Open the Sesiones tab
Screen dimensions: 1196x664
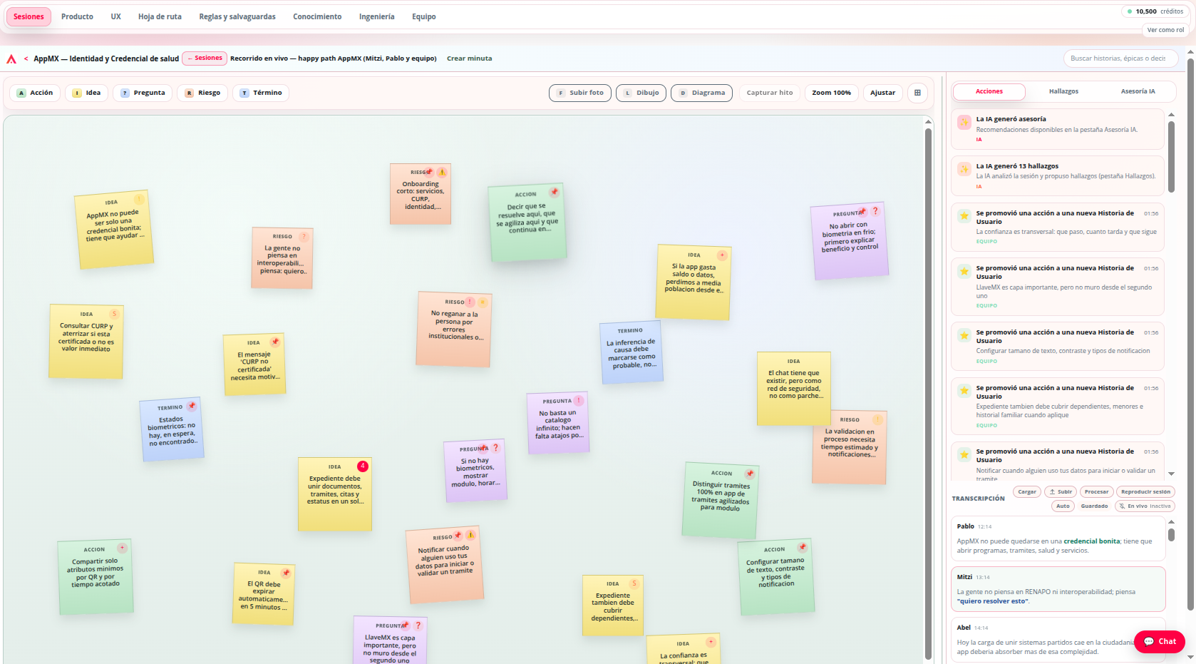coord(29,16)
